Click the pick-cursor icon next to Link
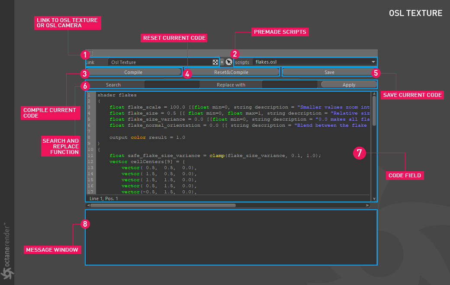Image resolution: width=450 pixels, height=285 pixels. [x=229, y=62]
